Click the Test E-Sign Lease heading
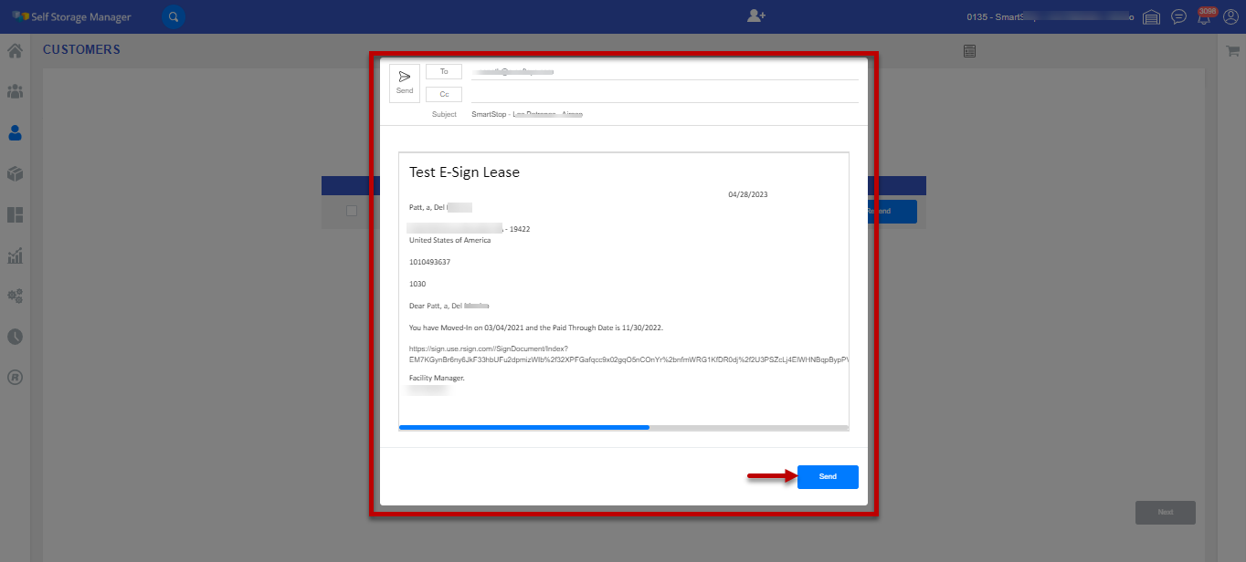Screen dimensions: 1246x562 coord(464,172)
